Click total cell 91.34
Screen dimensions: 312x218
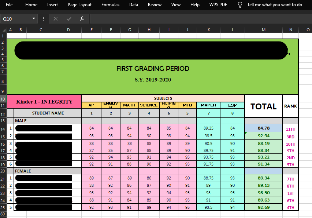point(263,164)
